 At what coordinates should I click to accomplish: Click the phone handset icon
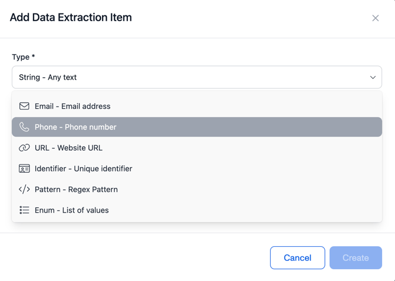(x=24, y=127)
